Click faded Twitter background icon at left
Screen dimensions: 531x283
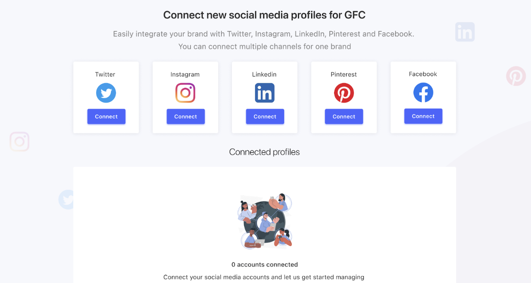click(68, 200)
